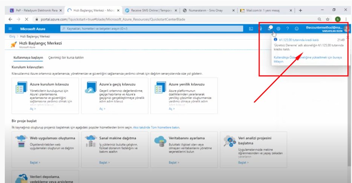Click the kredi kaldı notification title
Screen dimensions: 352x183
tap(299, 40)
